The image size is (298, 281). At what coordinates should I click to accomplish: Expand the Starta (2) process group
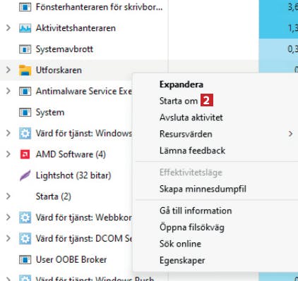[x=8, y=196]
